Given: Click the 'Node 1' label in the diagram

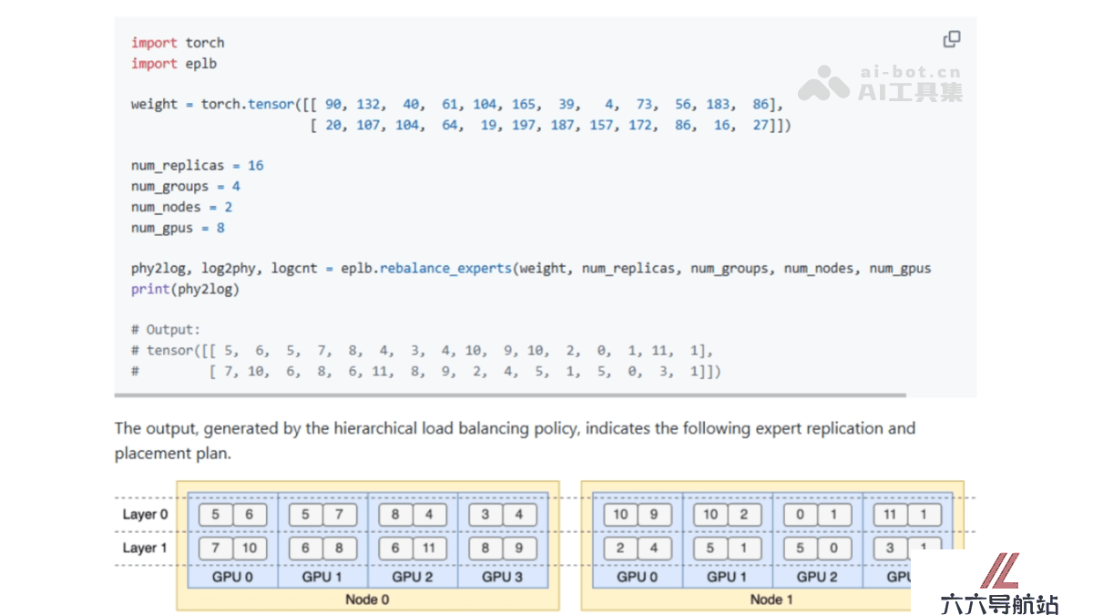Looking at the screenshot, I should coord(772,600).
